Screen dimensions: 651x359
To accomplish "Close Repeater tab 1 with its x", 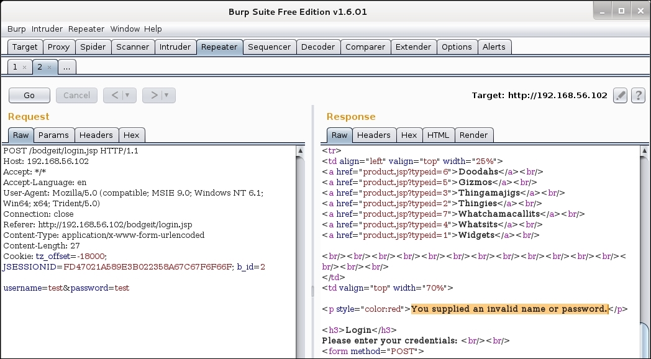I will pyautogui.click(x=24, y=67).
